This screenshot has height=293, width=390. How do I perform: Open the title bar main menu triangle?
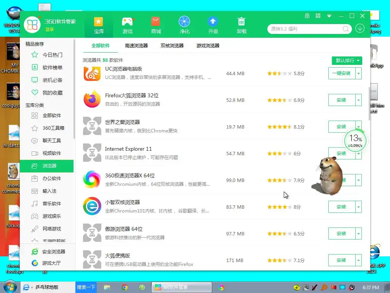[329, 16]
